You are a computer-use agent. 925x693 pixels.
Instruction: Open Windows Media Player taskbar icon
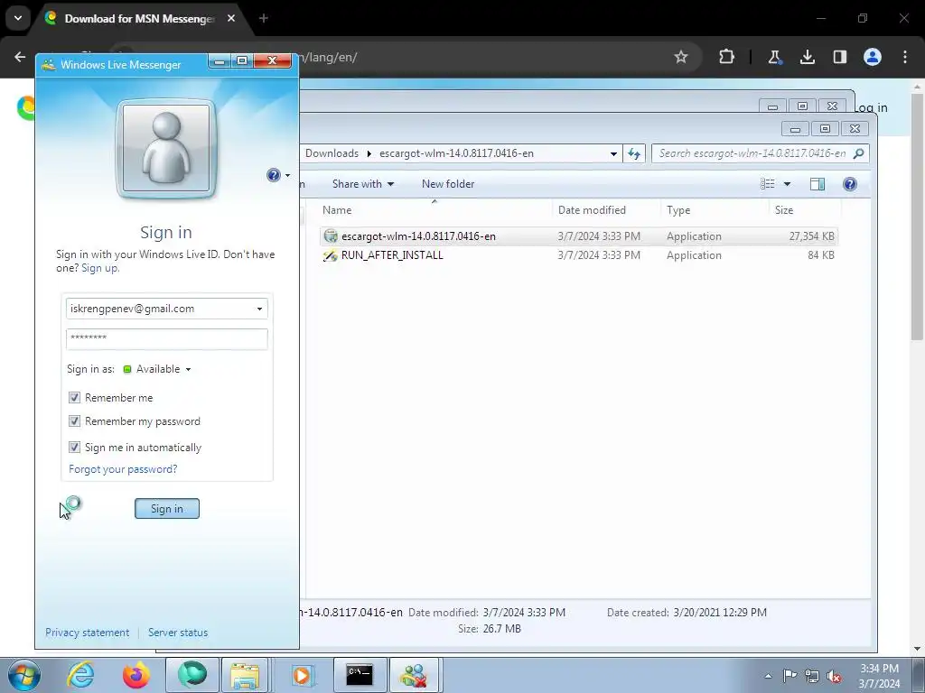[302, 675]
